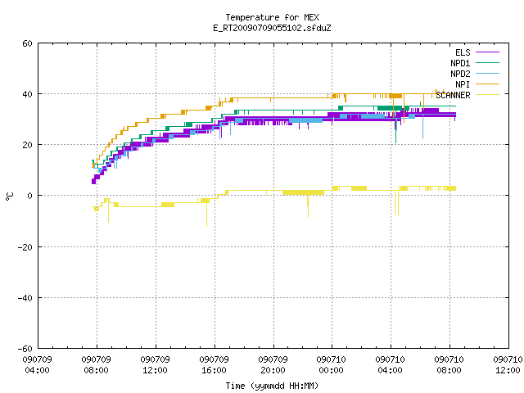Viewport: 524px width, 393px height.
Task: Click the x-axis tick 090709 16:00
Action: tap(214, 365)
